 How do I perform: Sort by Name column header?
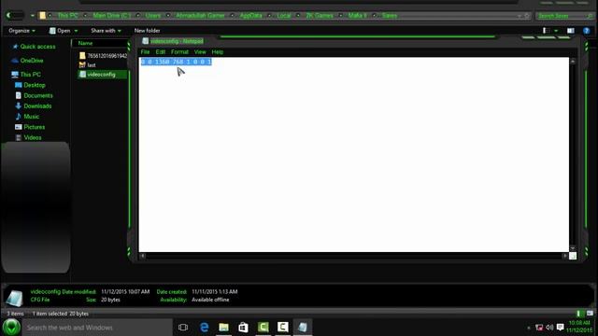coord(85,43)
